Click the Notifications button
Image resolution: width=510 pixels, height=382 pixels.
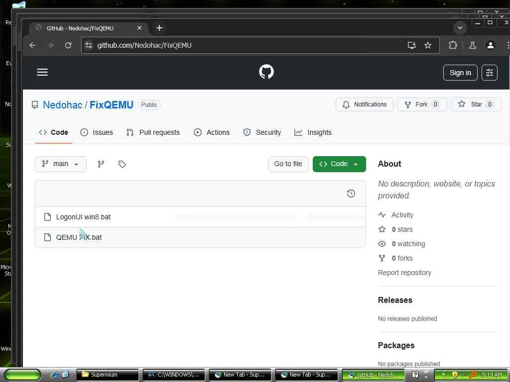coord(364,104)
